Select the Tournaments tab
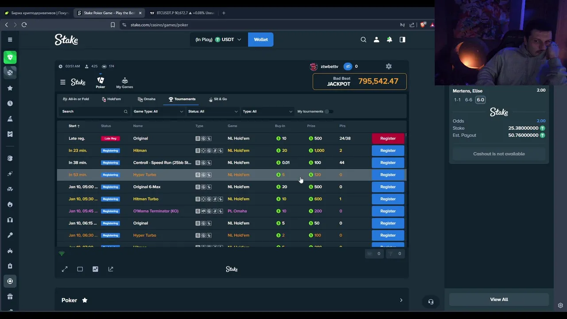567x319 pixels. pyautogui.click(x=182, y=99)
